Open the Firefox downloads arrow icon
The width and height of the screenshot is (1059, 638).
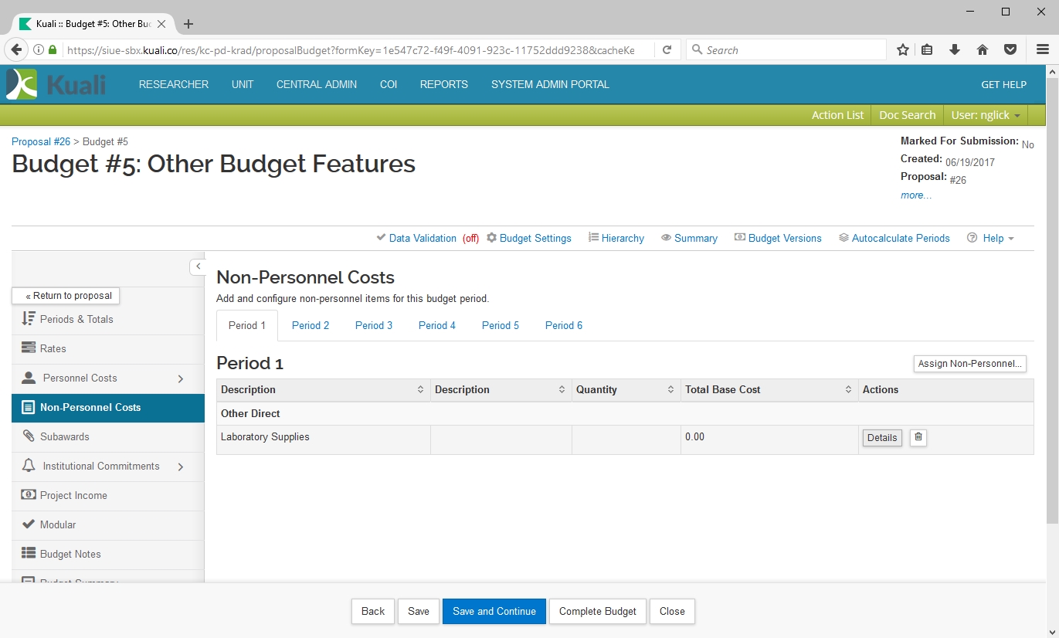tap(955, 50)
